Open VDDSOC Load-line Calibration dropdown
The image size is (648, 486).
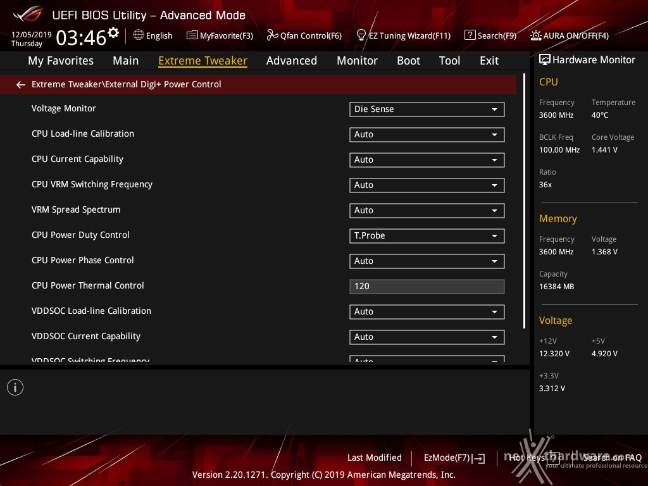(427, 311)
